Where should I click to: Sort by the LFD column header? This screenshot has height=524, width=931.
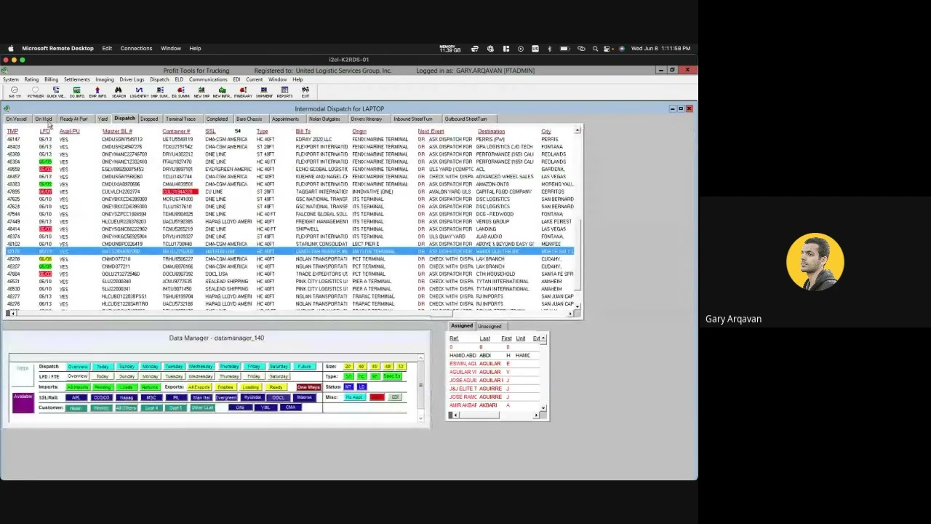coord(44,132)
